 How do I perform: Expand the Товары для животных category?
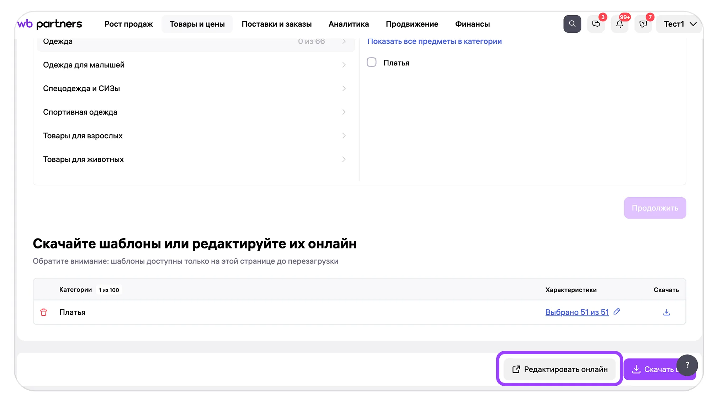pos(195,159)
